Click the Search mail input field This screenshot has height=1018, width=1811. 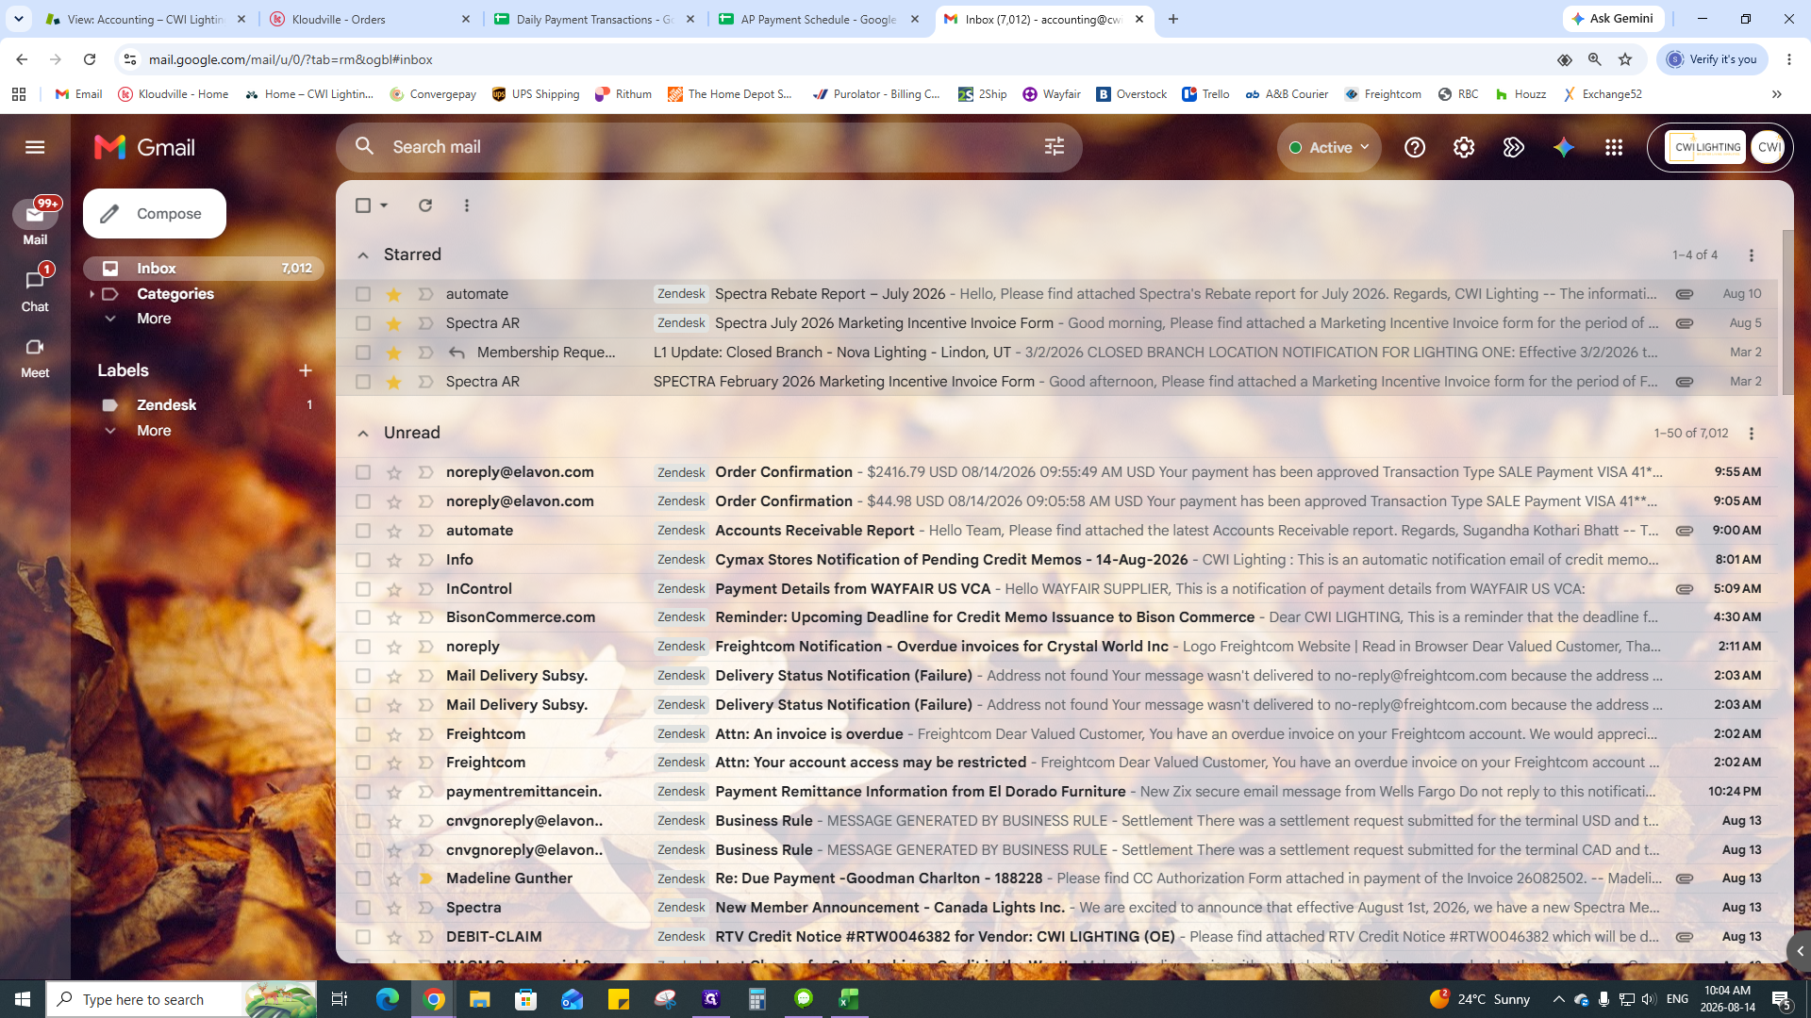pyautogui.click(x=707, y=147)
